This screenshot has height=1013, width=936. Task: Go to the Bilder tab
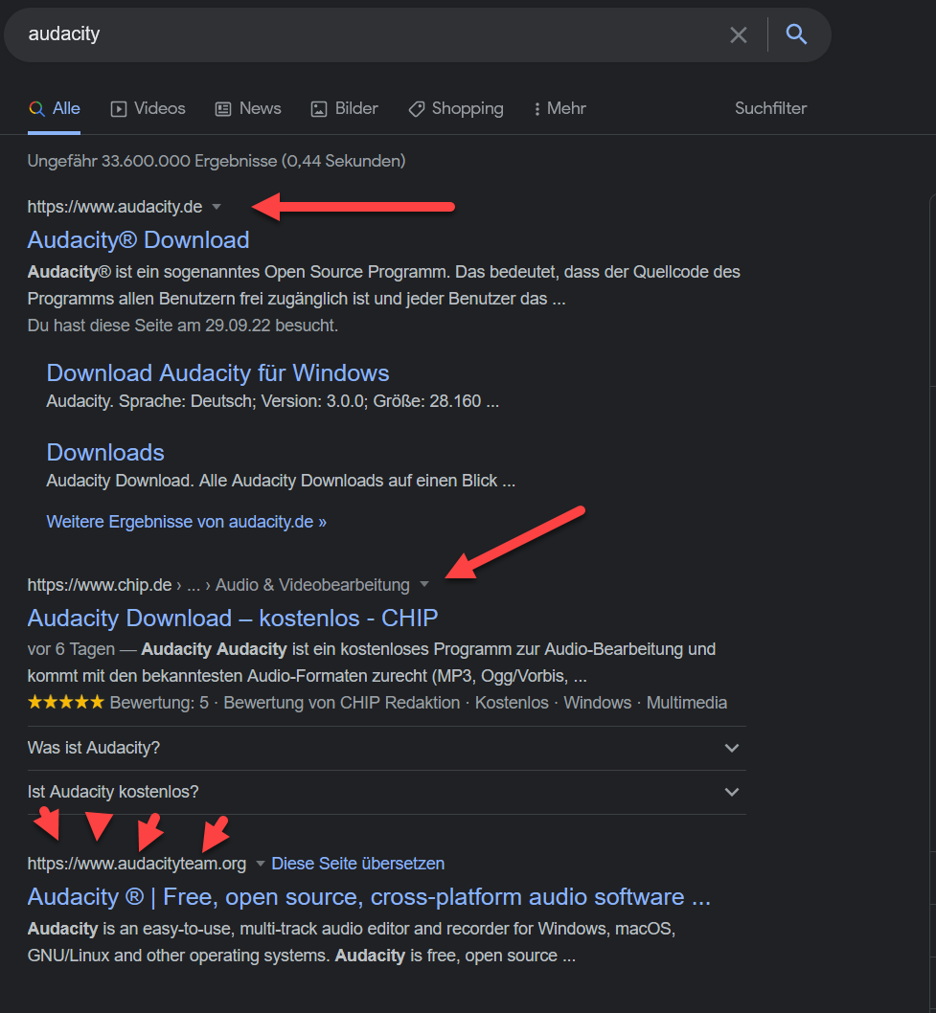[345, 108]
